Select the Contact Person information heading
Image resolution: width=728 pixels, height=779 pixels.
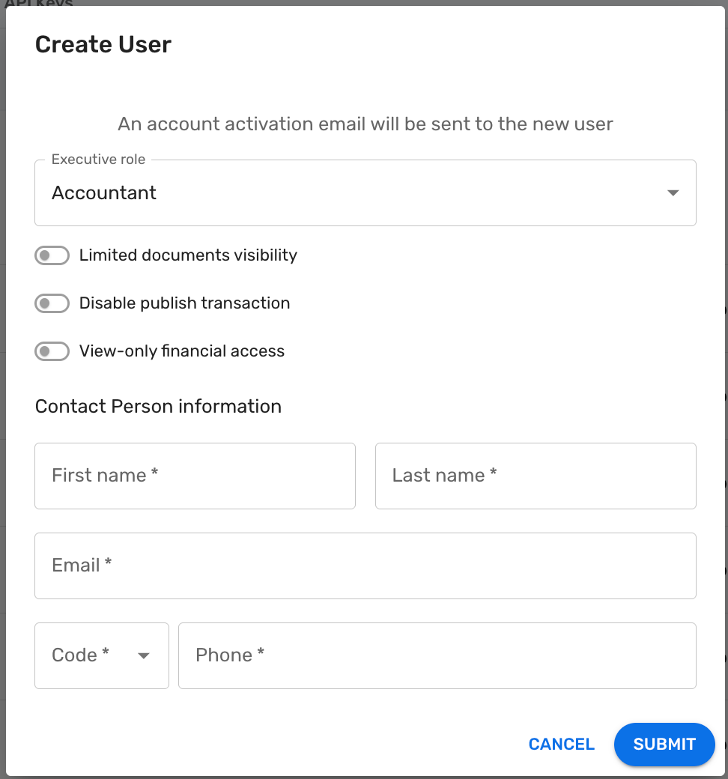click(x=158, y=407)
